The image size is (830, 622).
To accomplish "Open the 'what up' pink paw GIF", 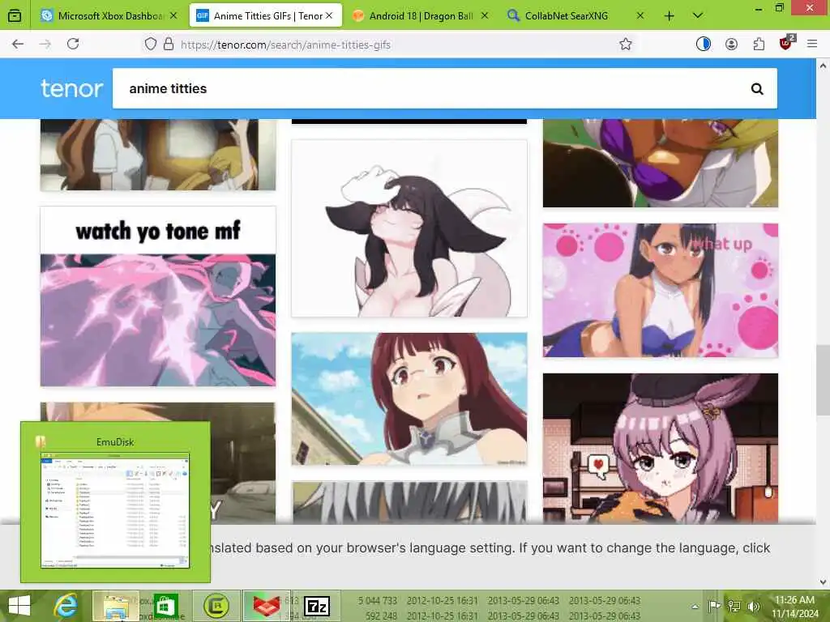I will (660, 290).
